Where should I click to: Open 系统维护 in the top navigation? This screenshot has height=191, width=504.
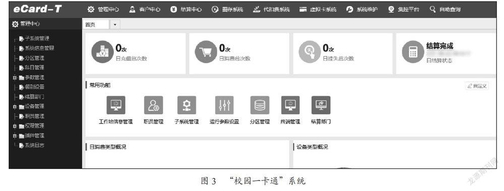(x=361, y=10)
